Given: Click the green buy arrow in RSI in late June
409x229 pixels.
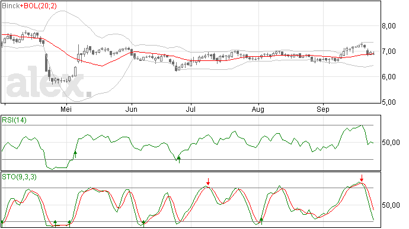Looking at the screenshot, I should point(179,160).
